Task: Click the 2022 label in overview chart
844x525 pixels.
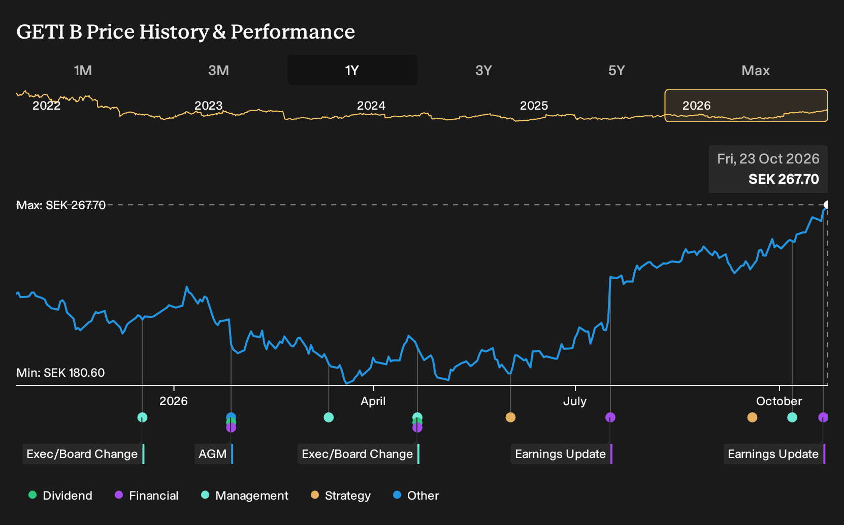Action: [x=47, y=106]
